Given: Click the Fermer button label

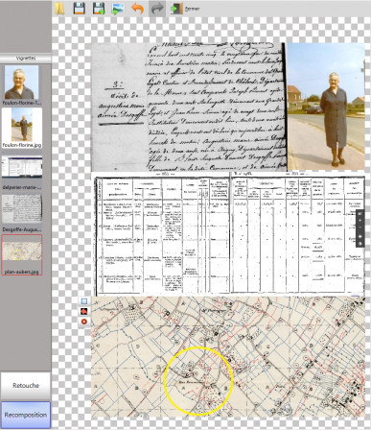Looking at the screenshot, I should point(192,9).
